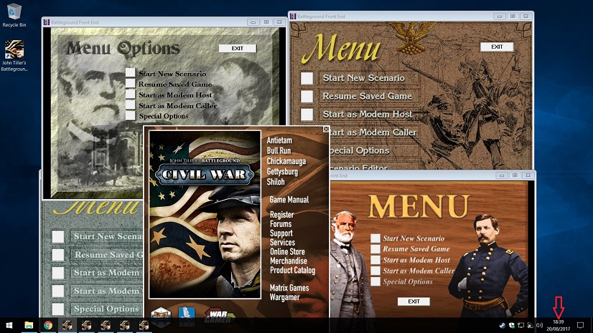This screenshot has width=593, height=333.
Task: Click the Matrix Games text link
Action: tap(289, 288)
